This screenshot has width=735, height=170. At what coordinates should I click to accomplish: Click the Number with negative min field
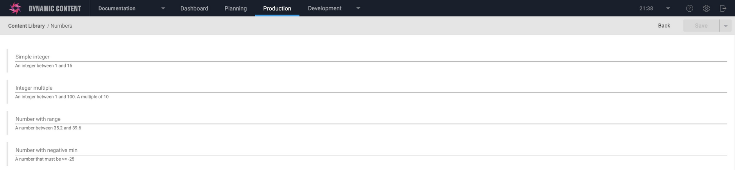(371, 151)
